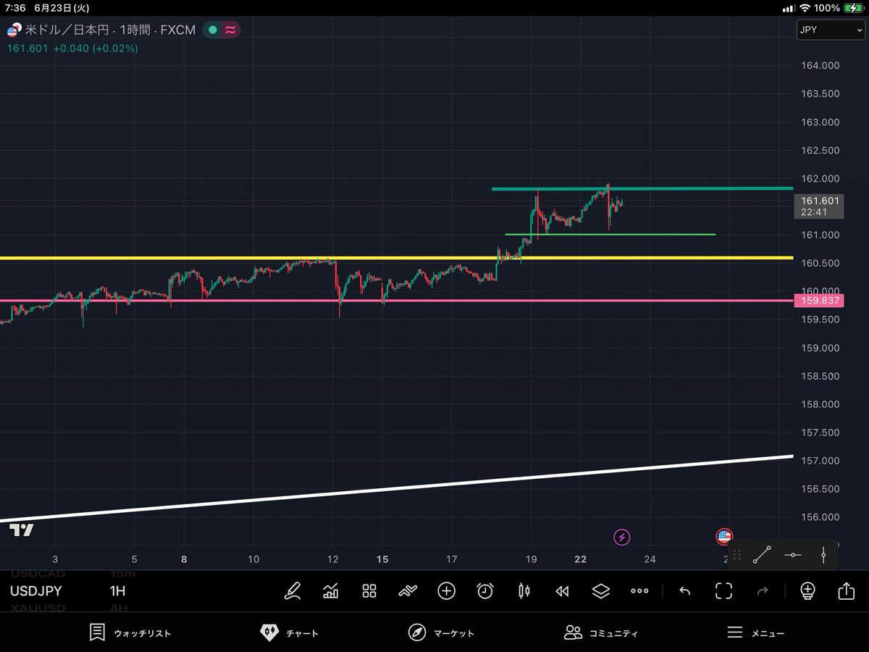This screenshot has width=869, height=652.
Task: Tap the USD/JPY flag symbol icon
Action: coord(13,30)
